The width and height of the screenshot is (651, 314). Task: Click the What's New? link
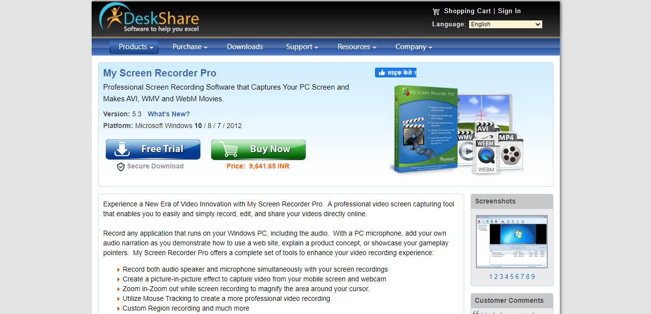tap(169, 114)
